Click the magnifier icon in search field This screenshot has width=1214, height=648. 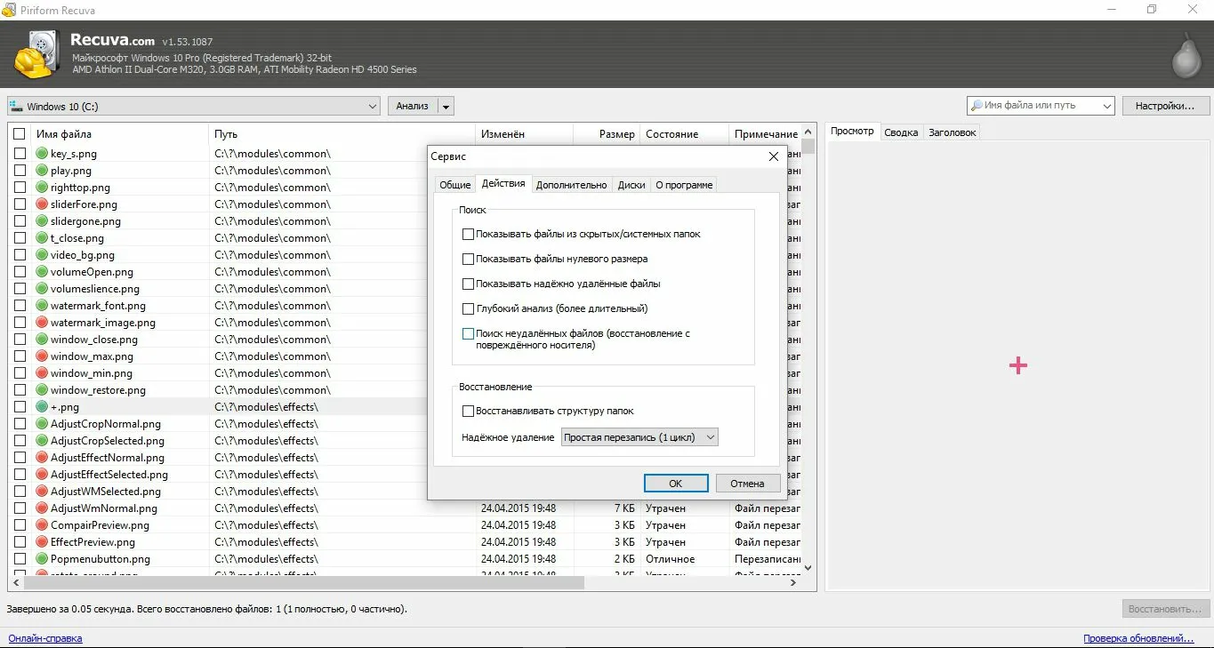pos(977,106)
